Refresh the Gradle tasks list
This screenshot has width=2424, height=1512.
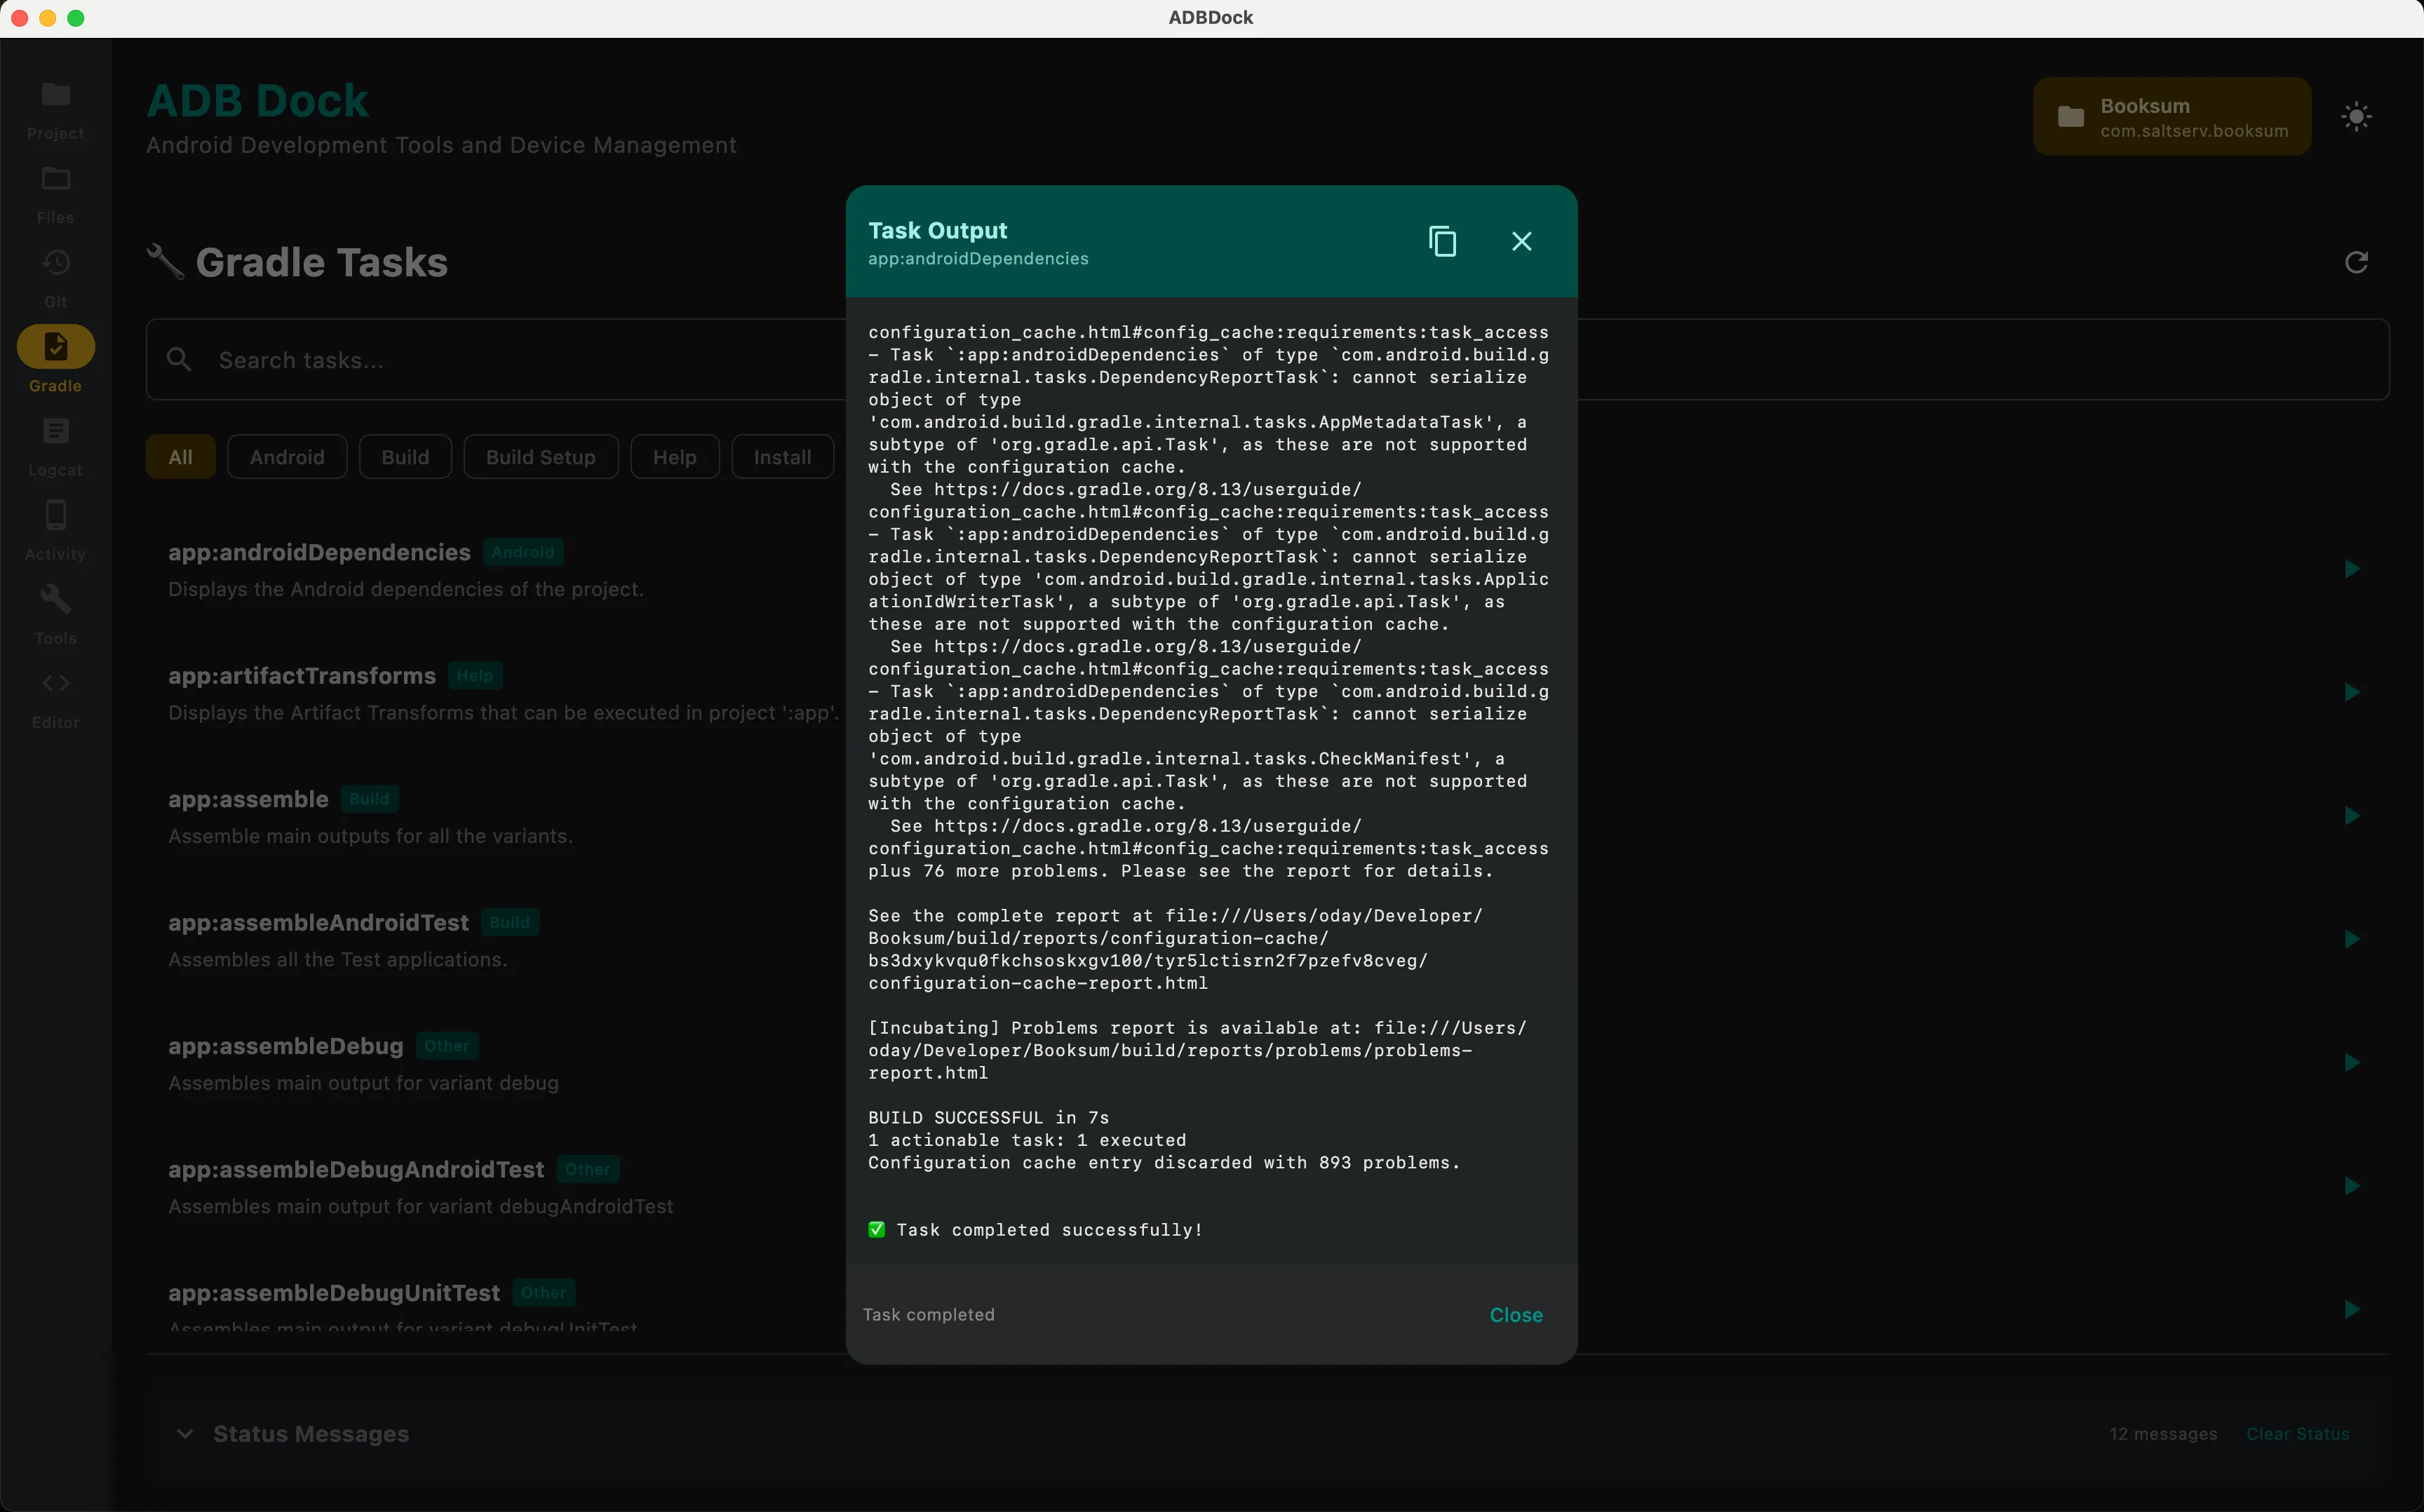tap(2356, 261)
